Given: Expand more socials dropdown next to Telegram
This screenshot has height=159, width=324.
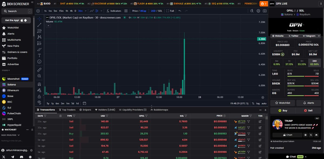Looking at the screenshot, I should (319, 36).
